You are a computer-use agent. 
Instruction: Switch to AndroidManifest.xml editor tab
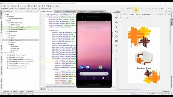pyautogui.click(x=97, y=12)
